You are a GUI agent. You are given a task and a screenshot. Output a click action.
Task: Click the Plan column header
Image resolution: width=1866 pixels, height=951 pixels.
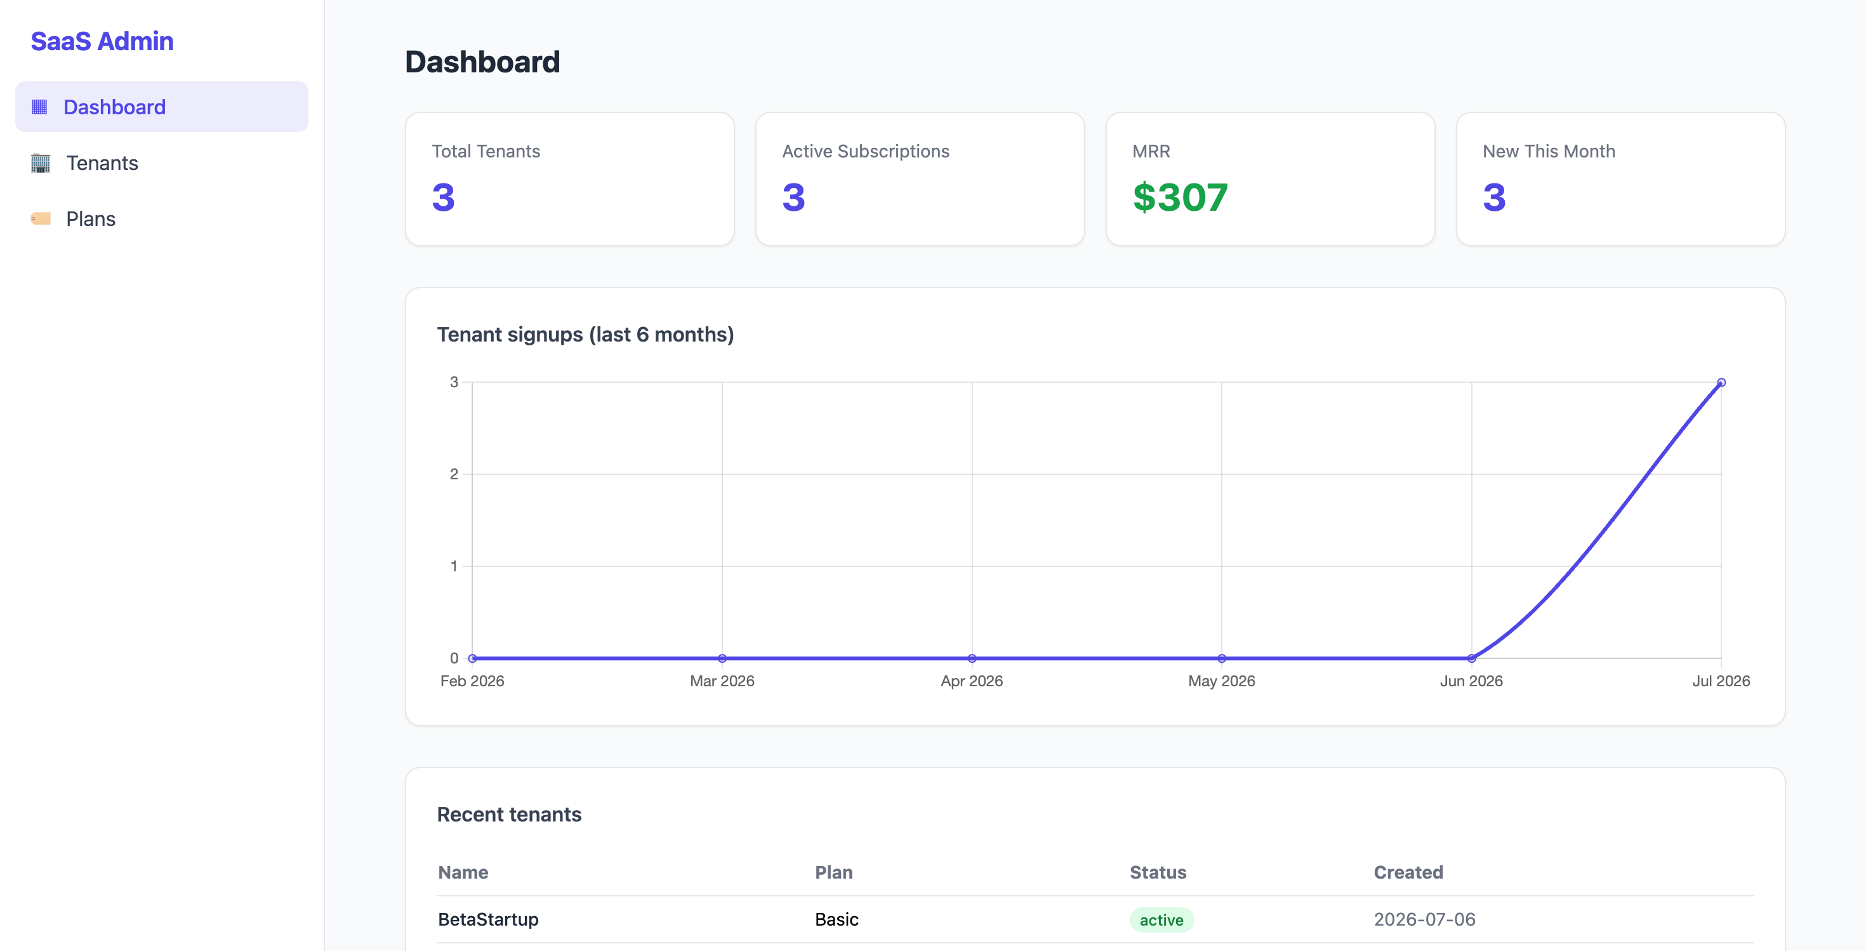[x=834, y=872]
